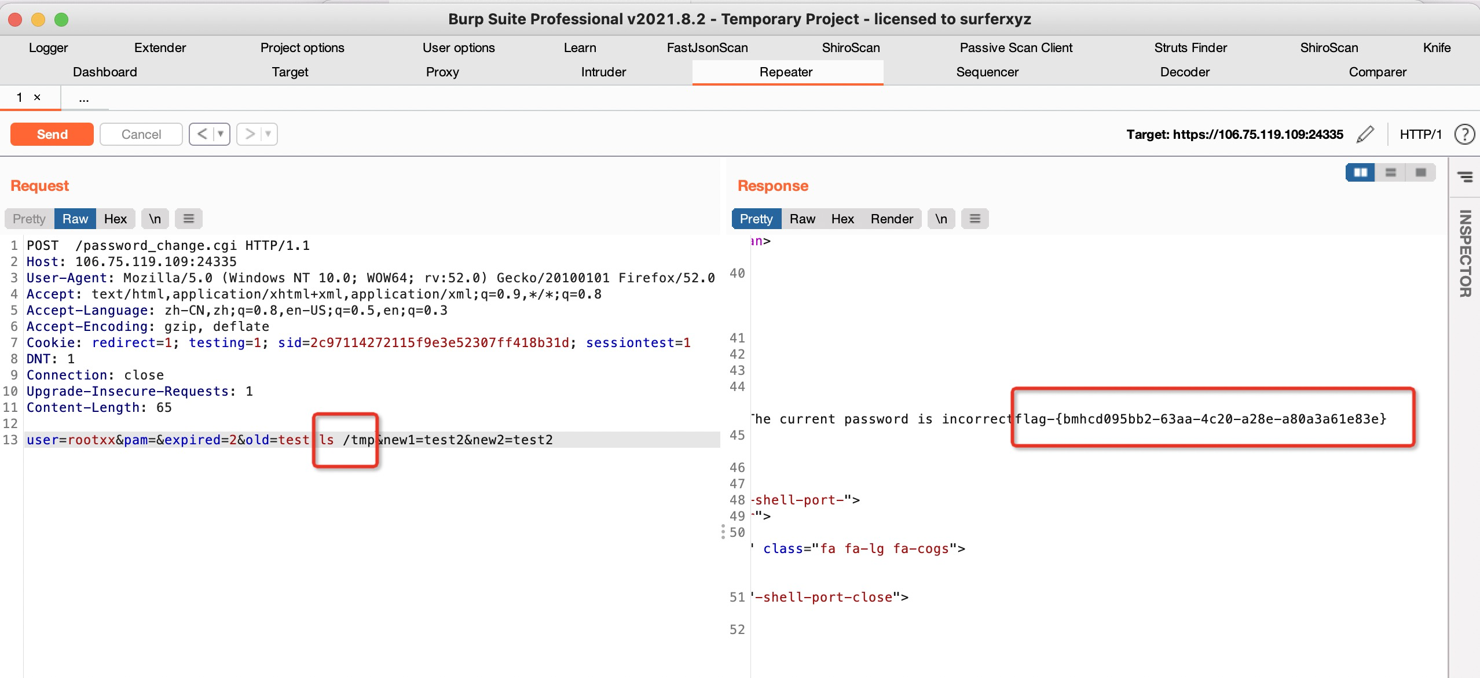This screenshot has width=1480, height=678.
Task: Click the flag text in the response
Action: (1201, 418)
